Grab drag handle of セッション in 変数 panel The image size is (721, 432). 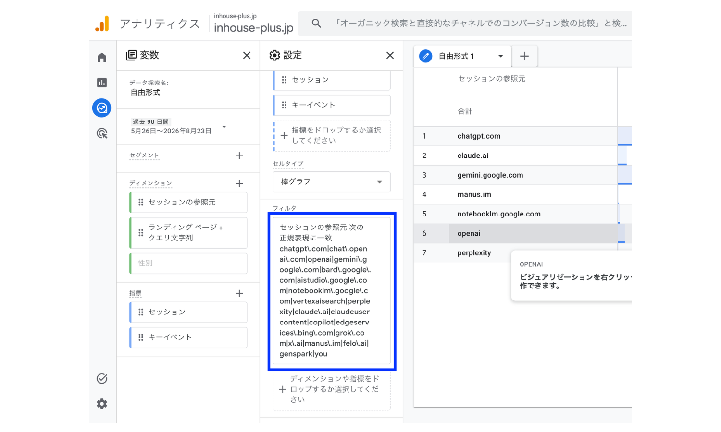pos(141,312)
